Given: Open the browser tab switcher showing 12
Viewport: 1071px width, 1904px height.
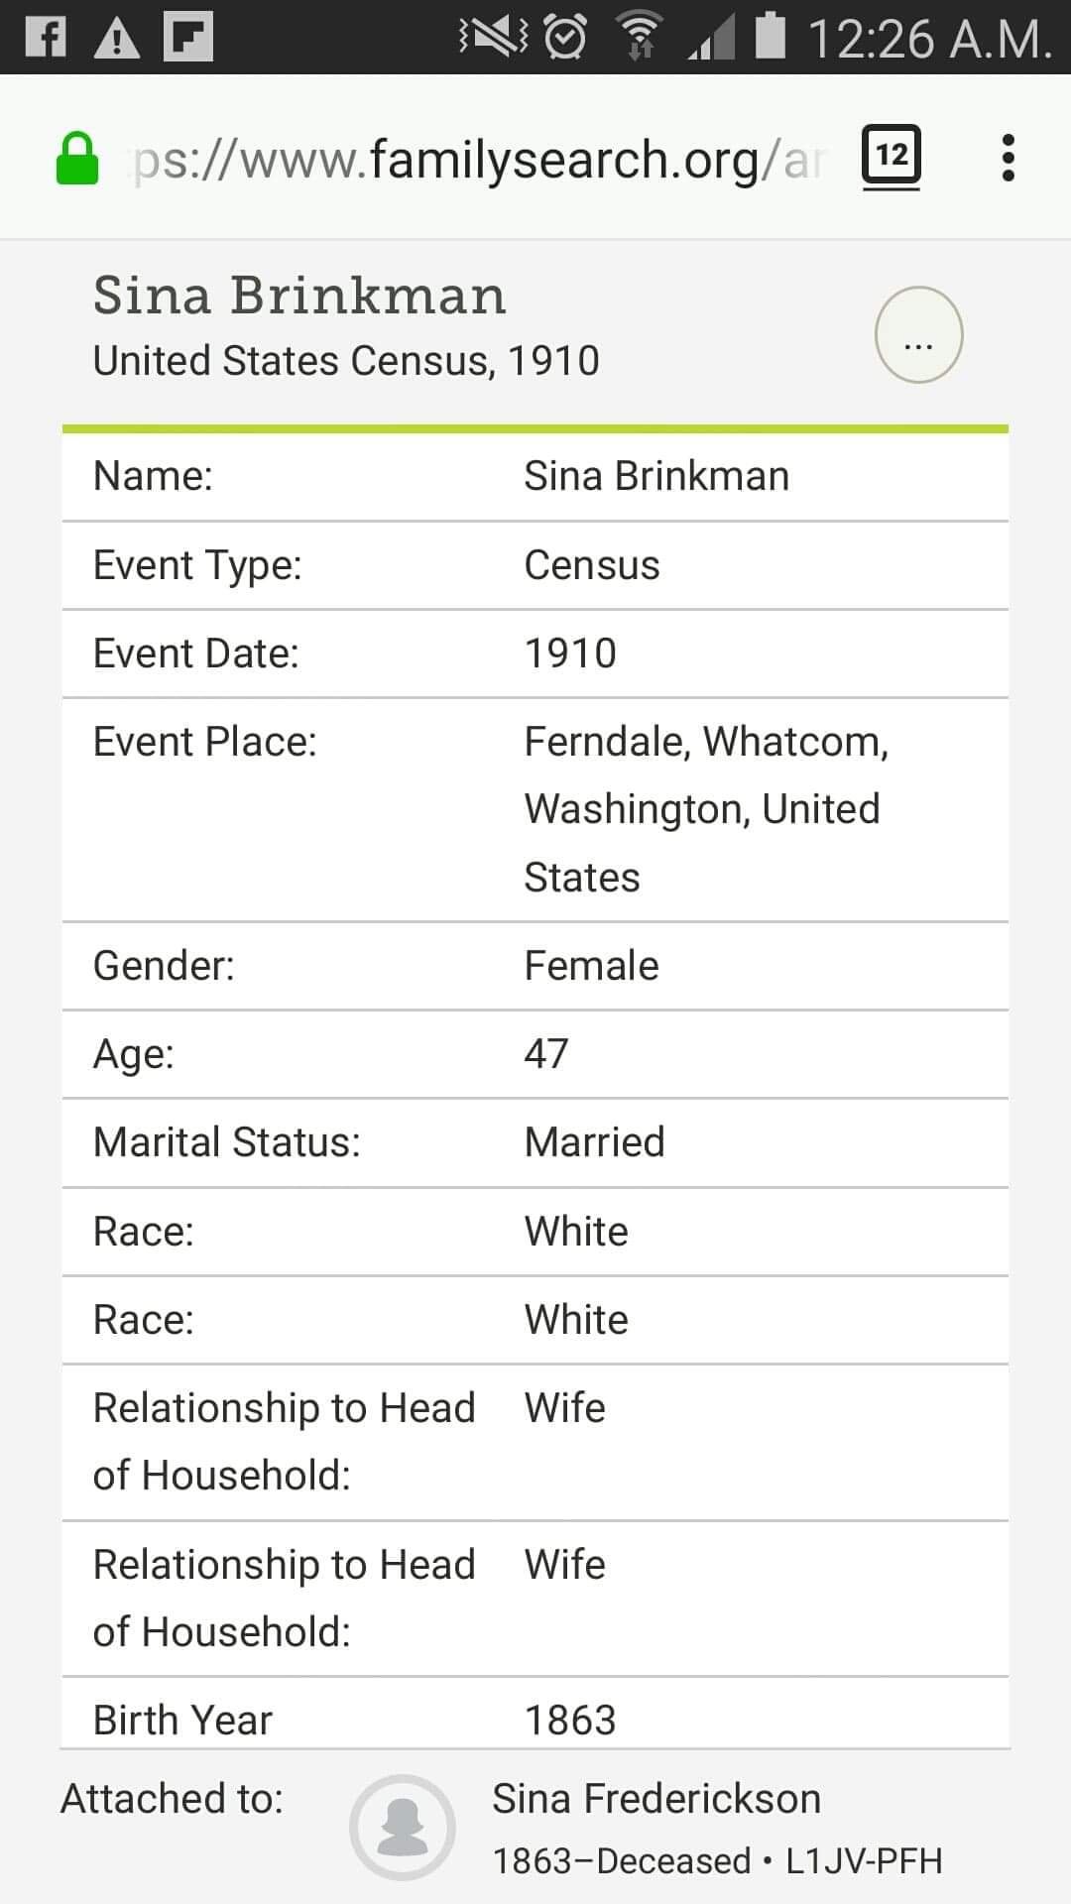Looking at the screenshot, I should point(891,157).
